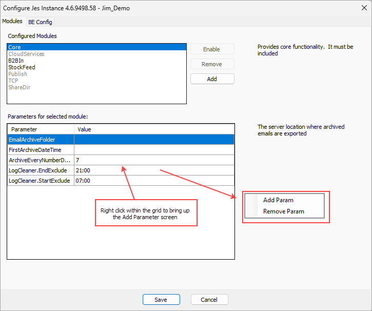Image resolution: width=372 pixels, height=311 pixels.
Task: Select the LogCleaner.StartExclude parameter row
Action: pyautogui.click(x=41, y=181)
